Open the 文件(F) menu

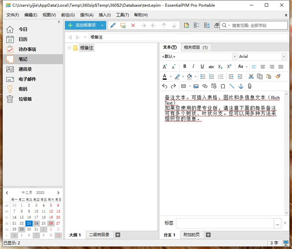point(13,15)
